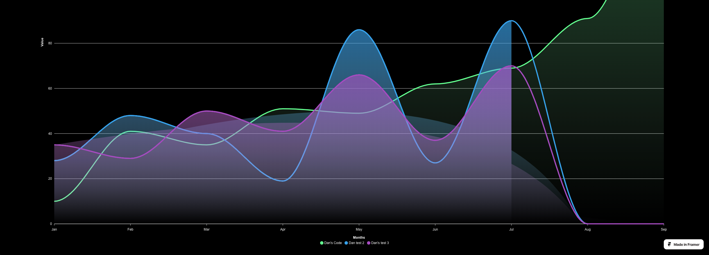This screenshot has height=255, width=709.
Task: Toggle the Dan test 2 legend entry
Action: click(354, 243)
